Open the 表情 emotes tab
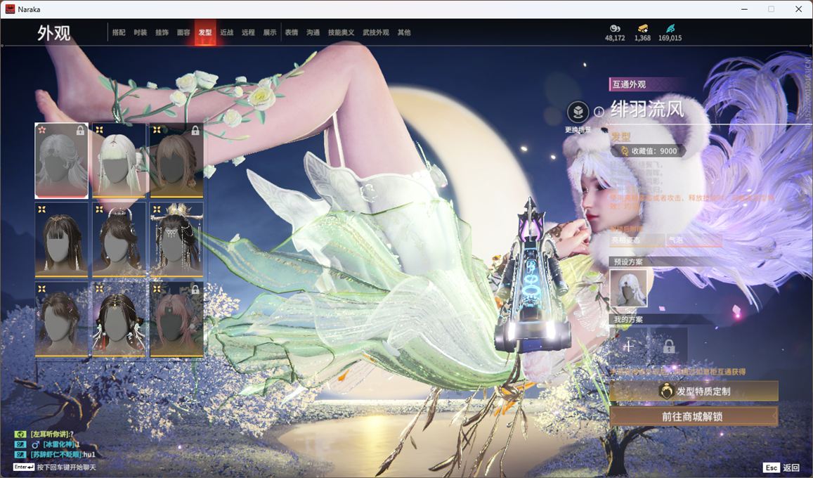This screenshot has height=478, width=813. [x=292, y=32]
